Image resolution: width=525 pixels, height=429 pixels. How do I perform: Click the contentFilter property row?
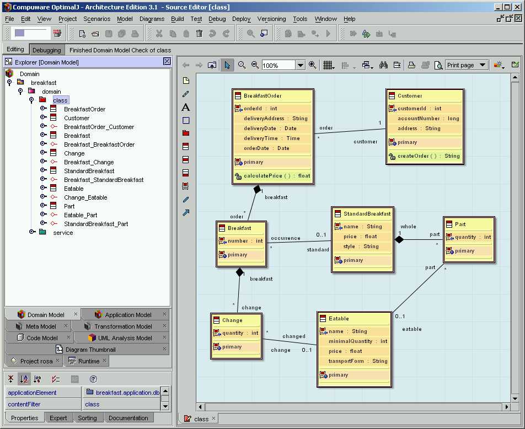(x=83, y=404)
